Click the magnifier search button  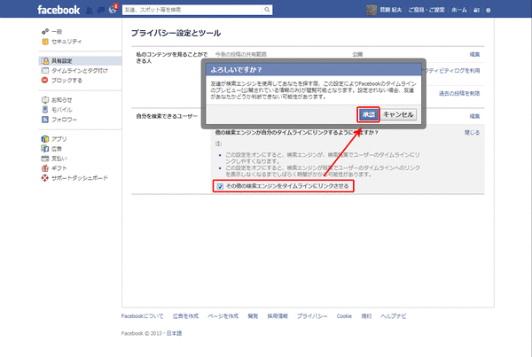267,10
